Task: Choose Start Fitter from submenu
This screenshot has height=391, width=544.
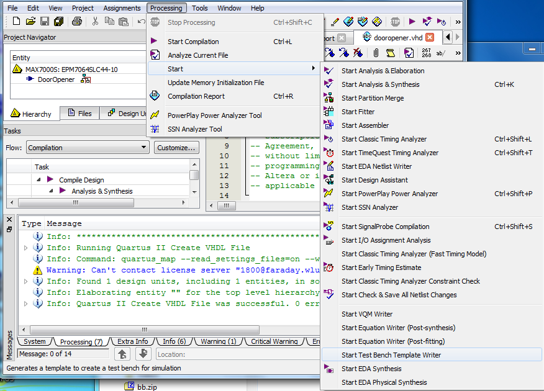Action: point(432,112)
